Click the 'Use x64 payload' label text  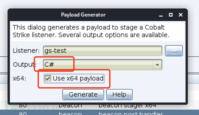tap(78, 78)
